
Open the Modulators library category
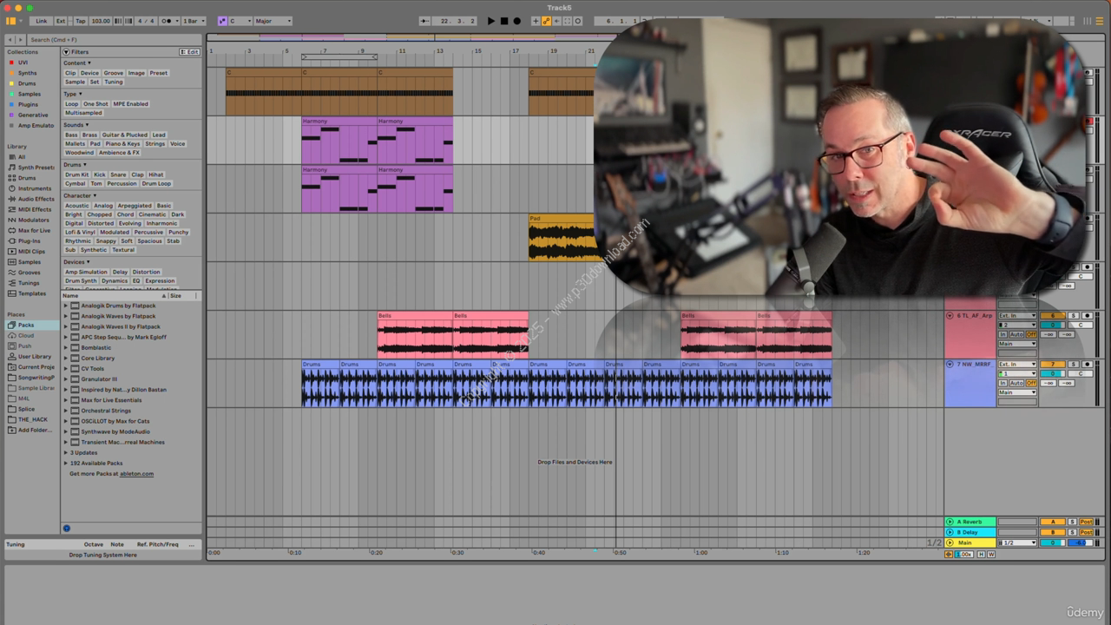pyautogui.click(x=33, y=220)
